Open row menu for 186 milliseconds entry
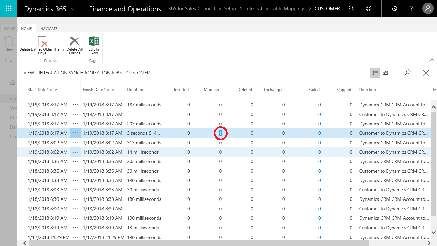 (x=75, y=199)
